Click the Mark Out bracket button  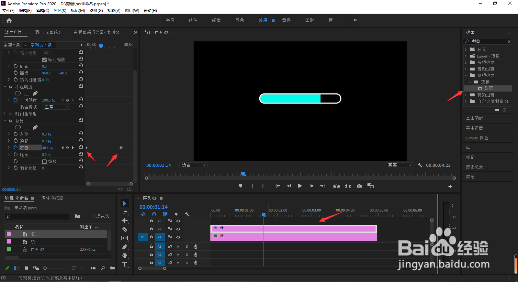pos(263,186)
